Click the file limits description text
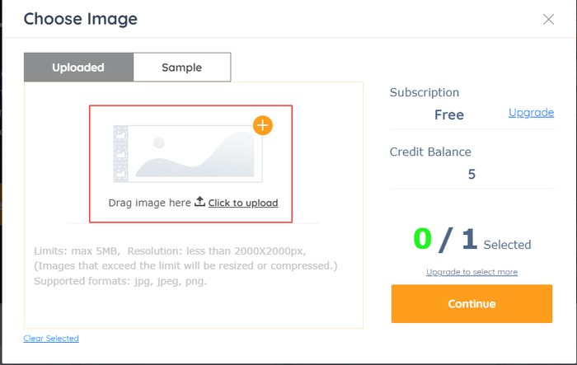 [x=185, y=266]
